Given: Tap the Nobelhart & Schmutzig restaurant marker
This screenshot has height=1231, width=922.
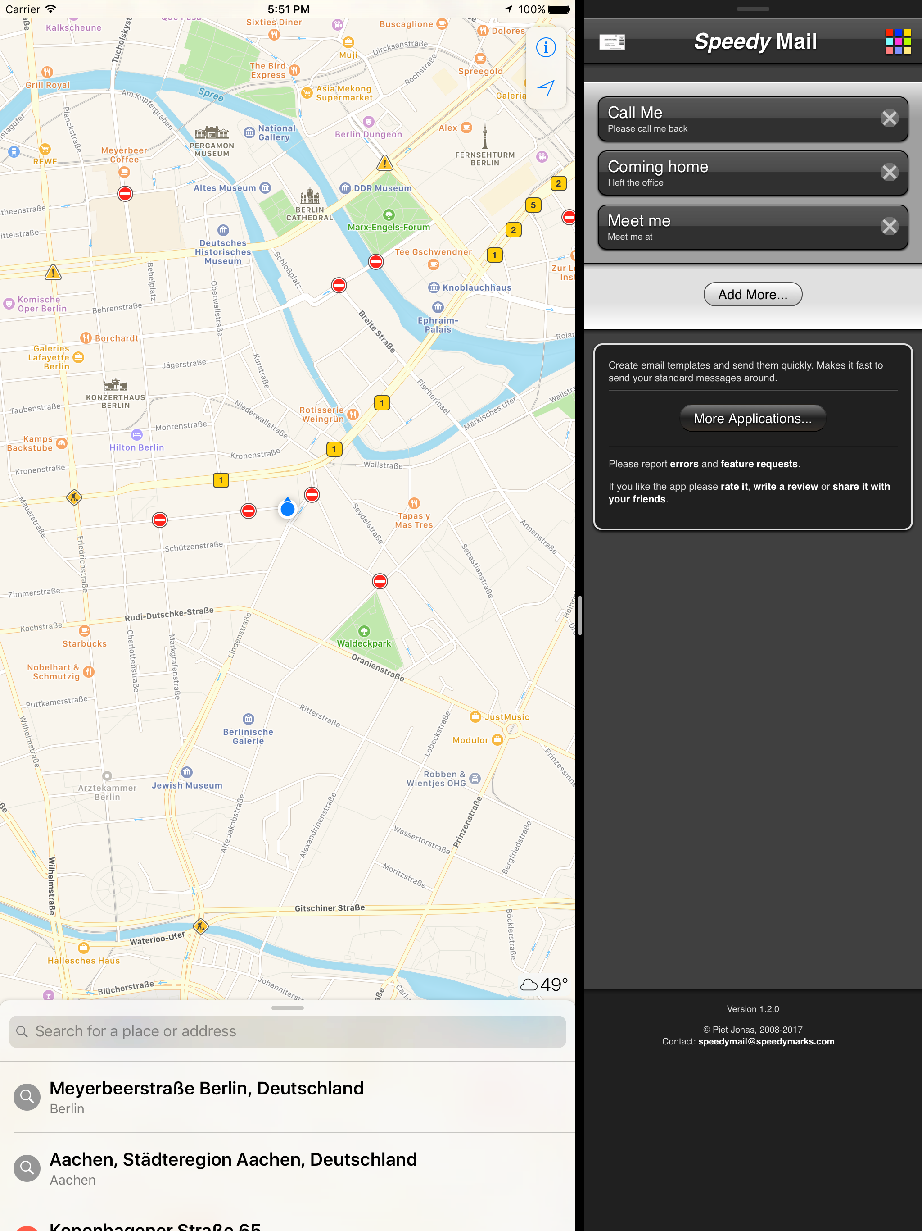Looking at the screenshot, I should click(x=89, y=672).
